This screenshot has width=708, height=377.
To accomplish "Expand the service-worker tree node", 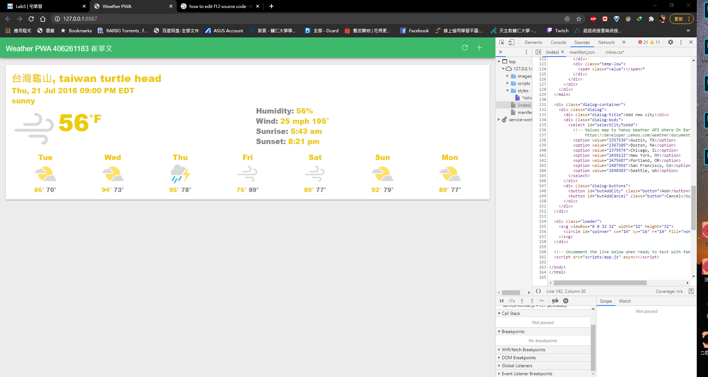I will click(499, 119).
